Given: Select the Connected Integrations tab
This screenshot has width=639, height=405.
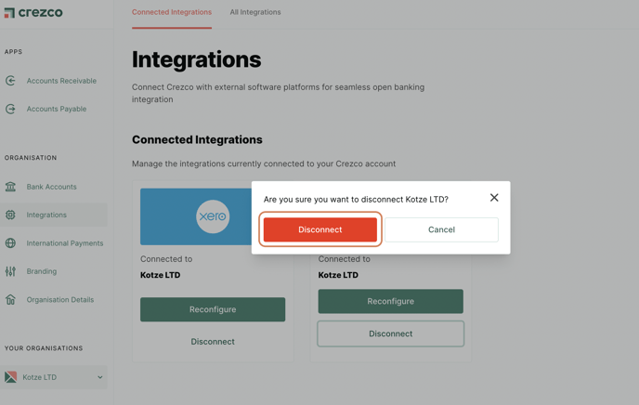Looking at the screenshot, I should tap(172, 12).
